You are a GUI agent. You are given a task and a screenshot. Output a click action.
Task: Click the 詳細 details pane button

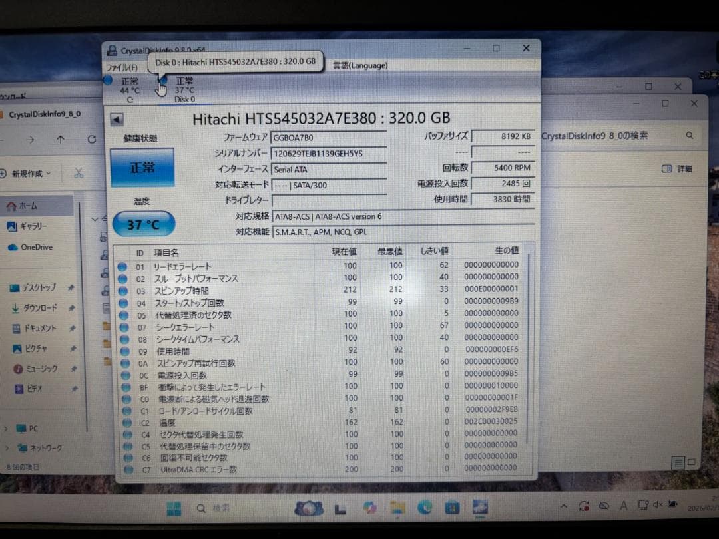677,169
